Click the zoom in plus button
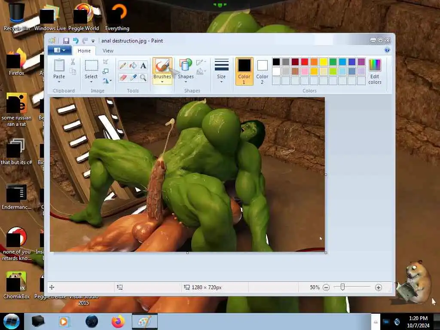Image resolution: width=440 pixels, height=330 pixels. point(378,287)
